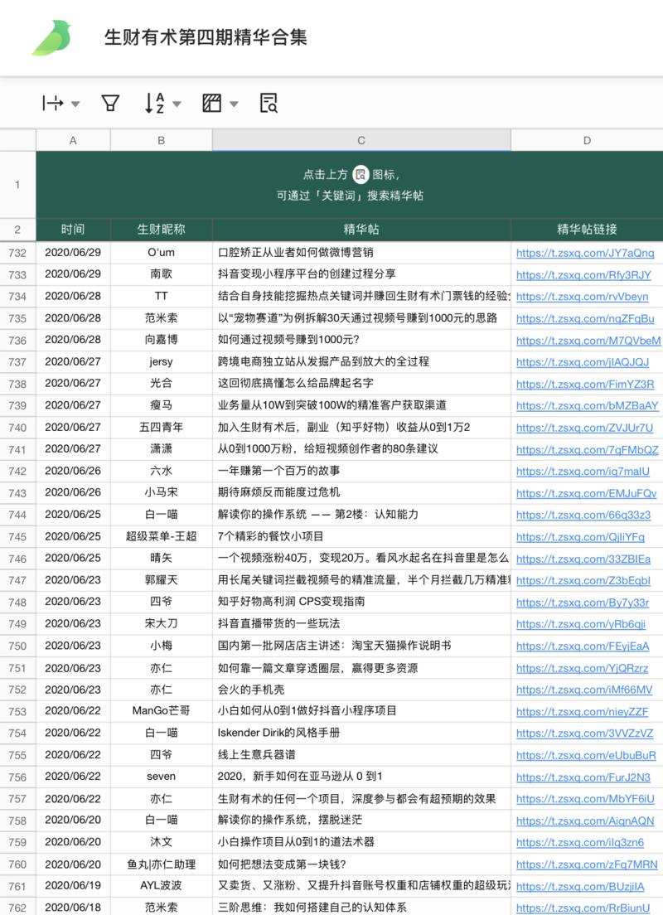
Task: Select column A by its header
Action: click(73, 140)
